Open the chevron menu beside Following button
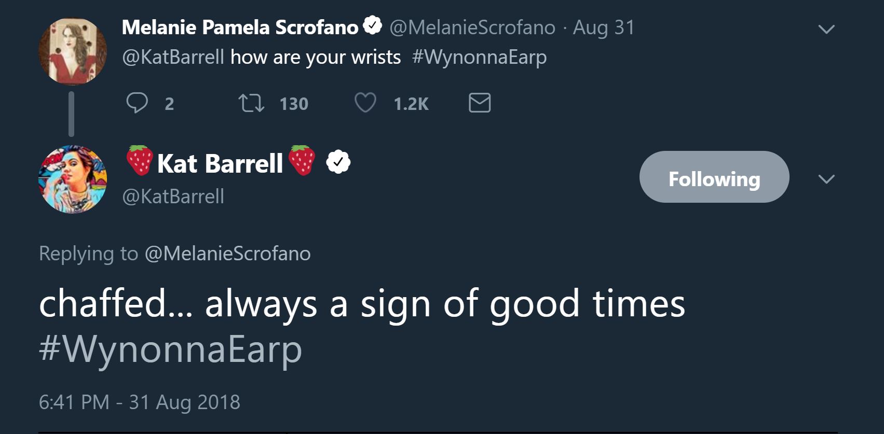884x434 pixels. 826,179
